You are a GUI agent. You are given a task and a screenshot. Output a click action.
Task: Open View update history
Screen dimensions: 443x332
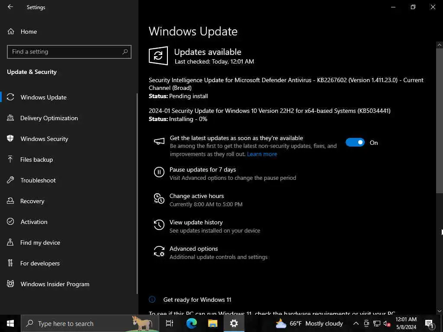coord(196,222)
